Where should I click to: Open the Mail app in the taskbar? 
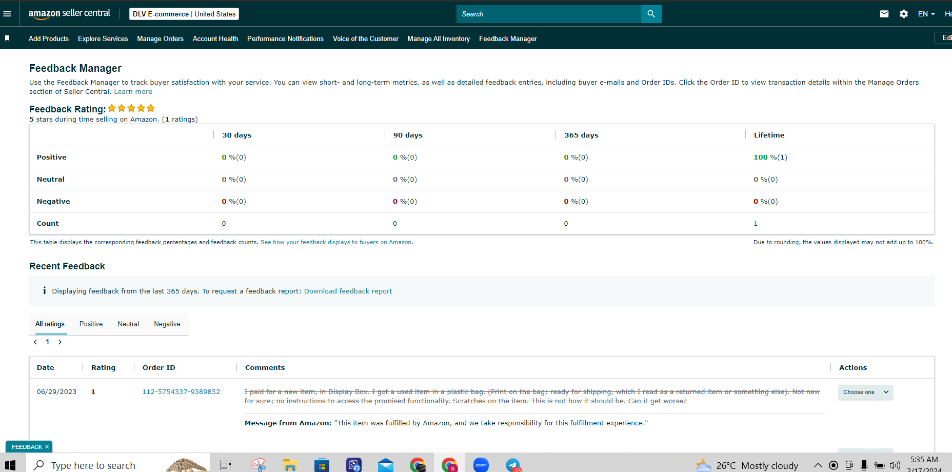386,465
